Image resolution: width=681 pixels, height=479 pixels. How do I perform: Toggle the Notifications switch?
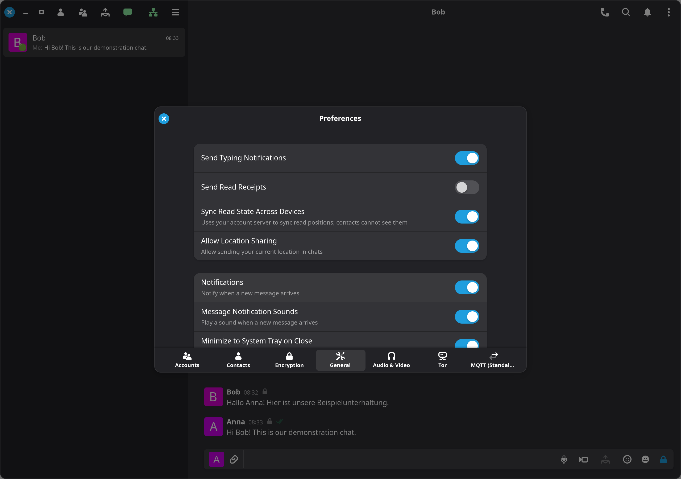point(467,287)
